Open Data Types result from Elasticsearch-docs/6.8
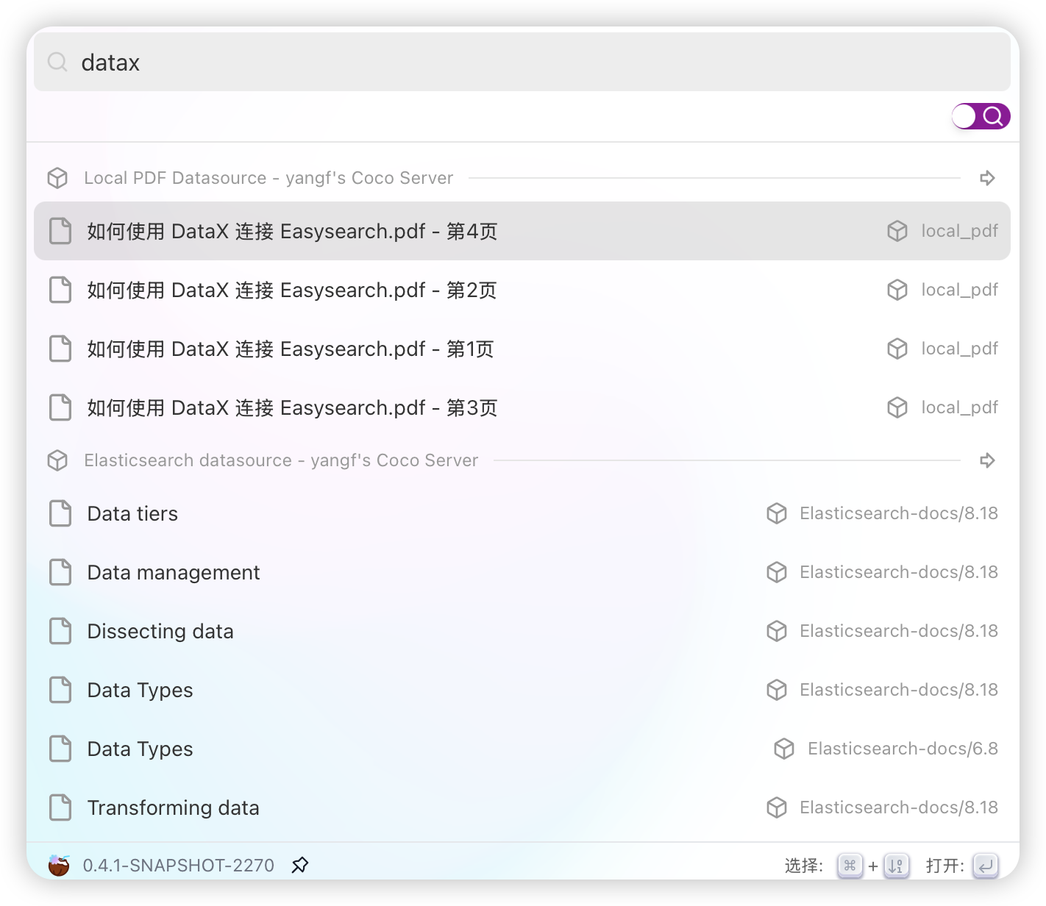Screen dimensions: 1046x906 pyautogui.click(x=522, y=749)
